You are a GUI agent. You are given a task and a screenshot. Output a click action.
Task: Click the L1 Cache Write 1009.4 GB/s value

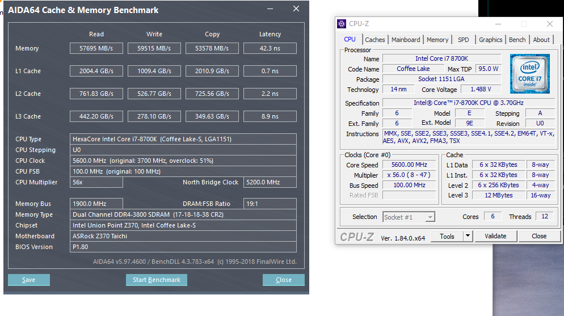click(x=154, y=71)
